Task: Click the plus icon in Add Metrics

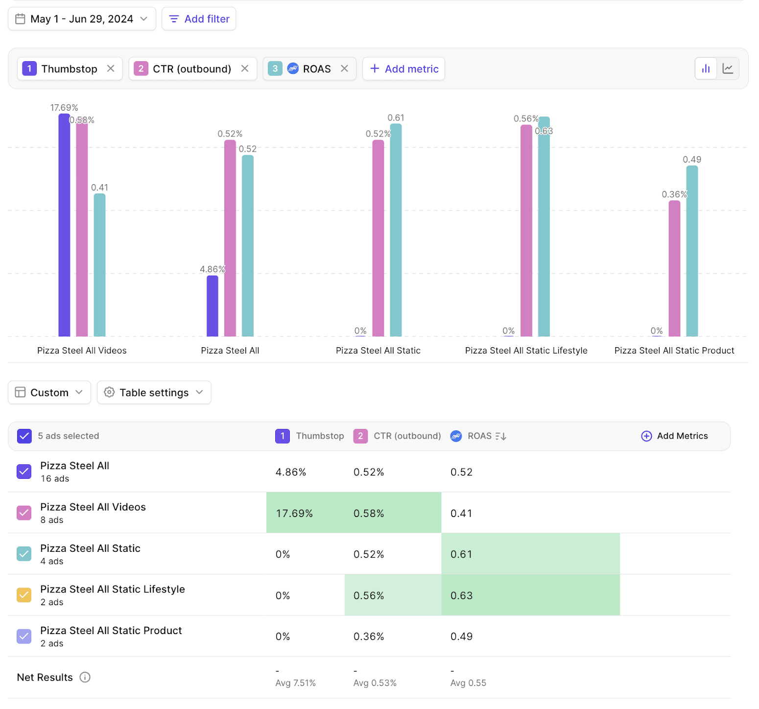Action: [x=646, y=436]
